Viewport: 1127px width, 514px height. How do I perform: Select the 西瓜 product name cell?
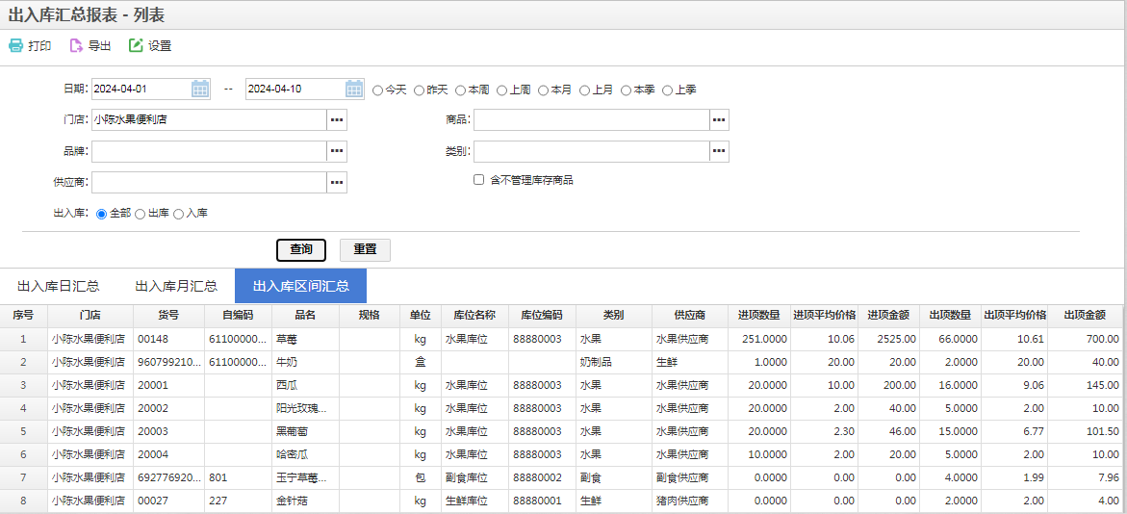click(305, 385)
